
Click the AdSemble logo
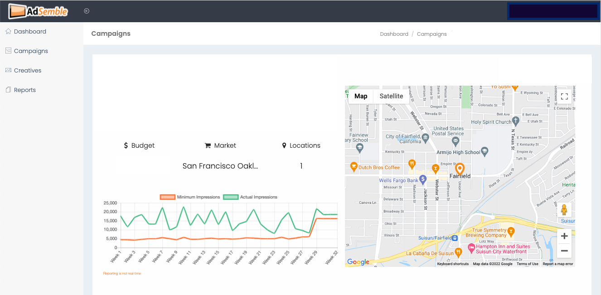tap(39, 11)
